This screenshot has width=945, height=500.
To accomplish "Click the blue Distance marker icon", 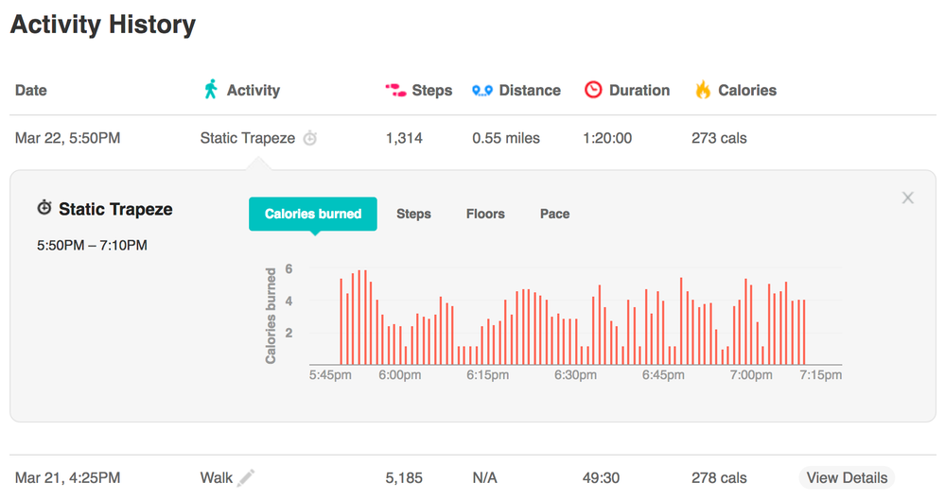I will point(482,91).
